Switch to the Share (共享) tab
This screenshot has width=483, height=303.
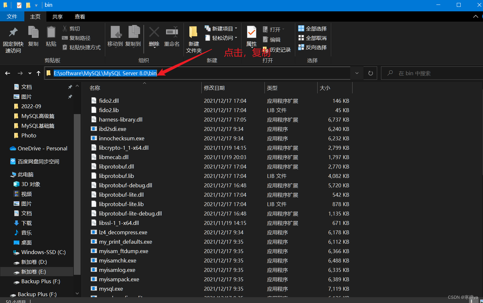[x=58, y=17]
